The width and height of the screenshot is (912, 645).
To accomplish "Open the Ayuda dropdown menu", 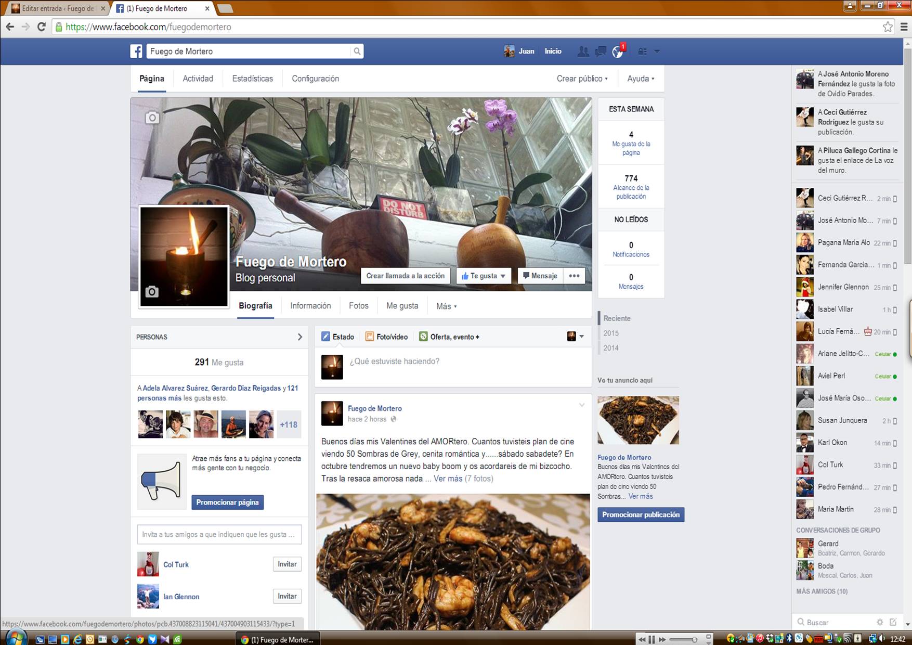I will coord(641,79).
